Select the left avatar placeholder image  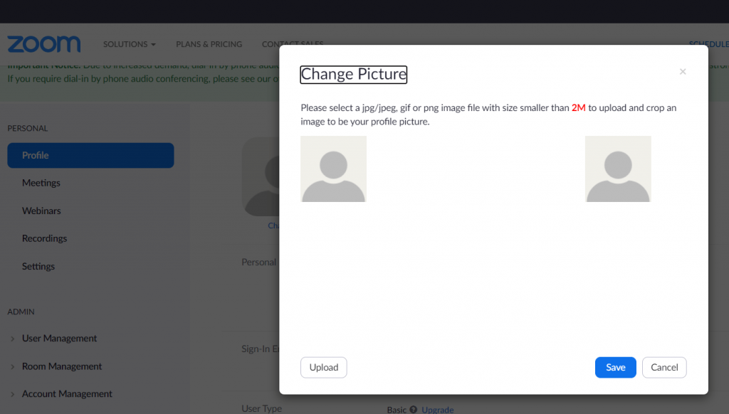point(333,169)
